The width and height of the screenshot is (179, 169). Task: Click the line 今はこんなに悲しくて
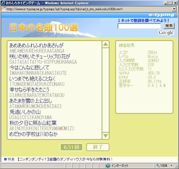pos(29,68)
